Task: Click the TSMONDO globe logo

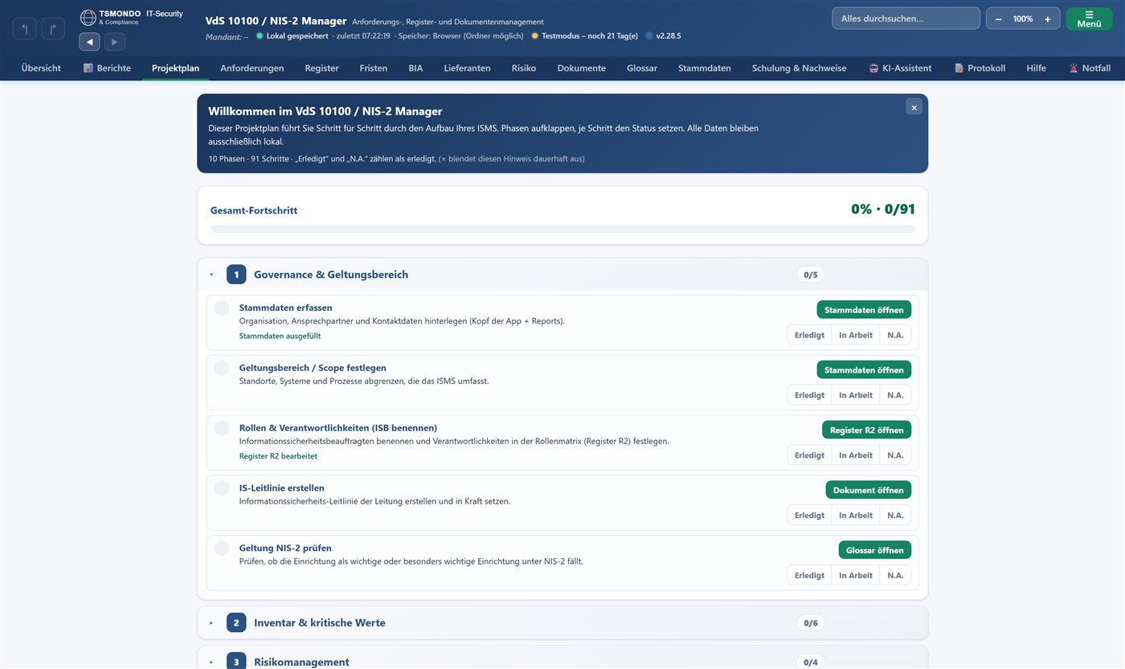Action: [x=88, y=17]
